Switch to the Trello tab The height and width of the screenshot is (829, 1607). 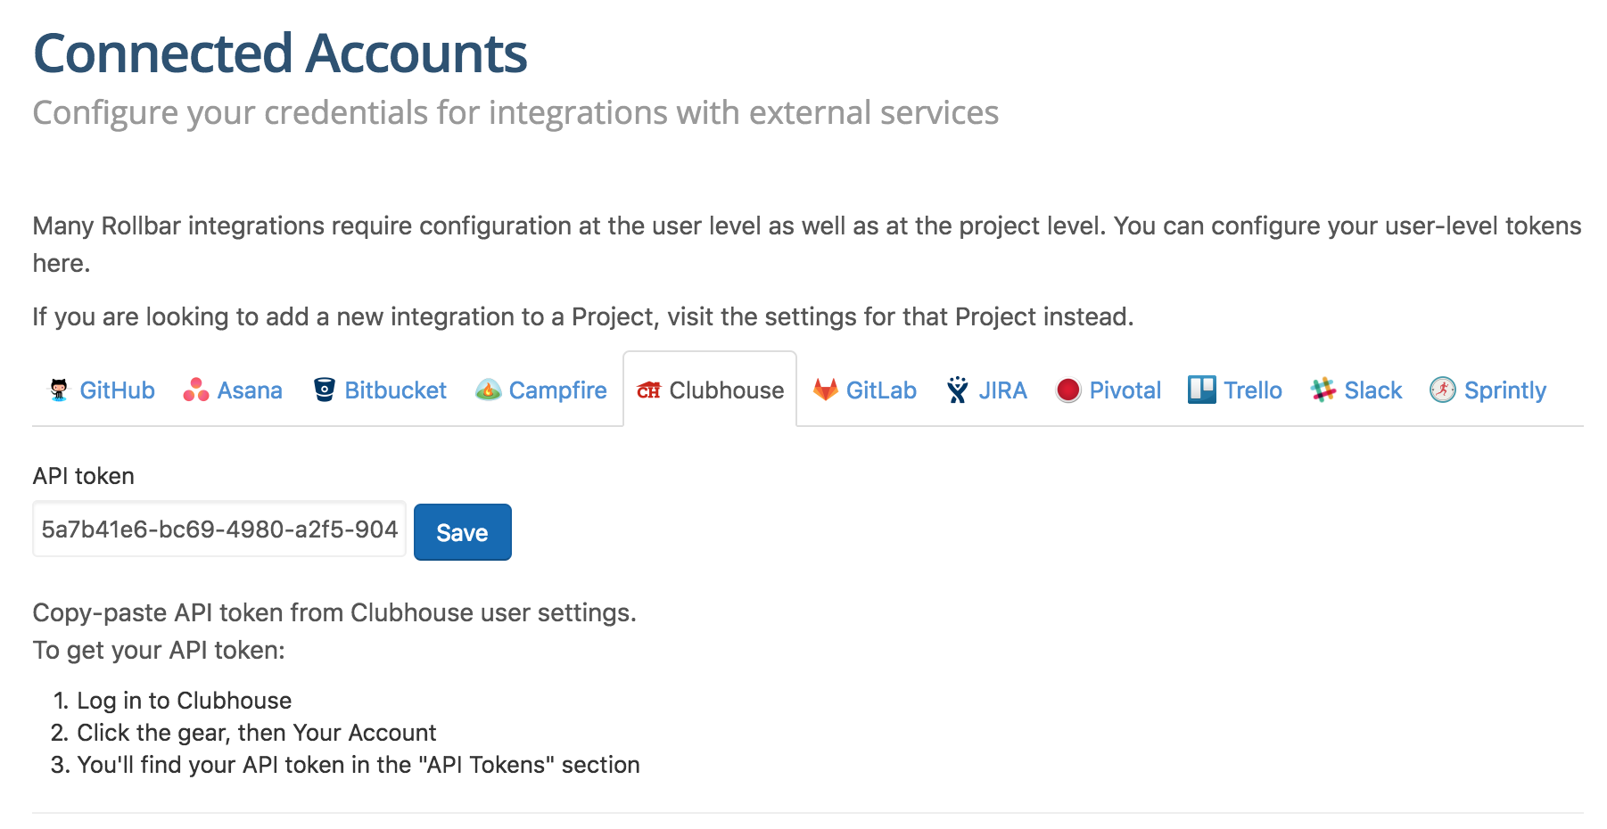(x=1235, y=390)
